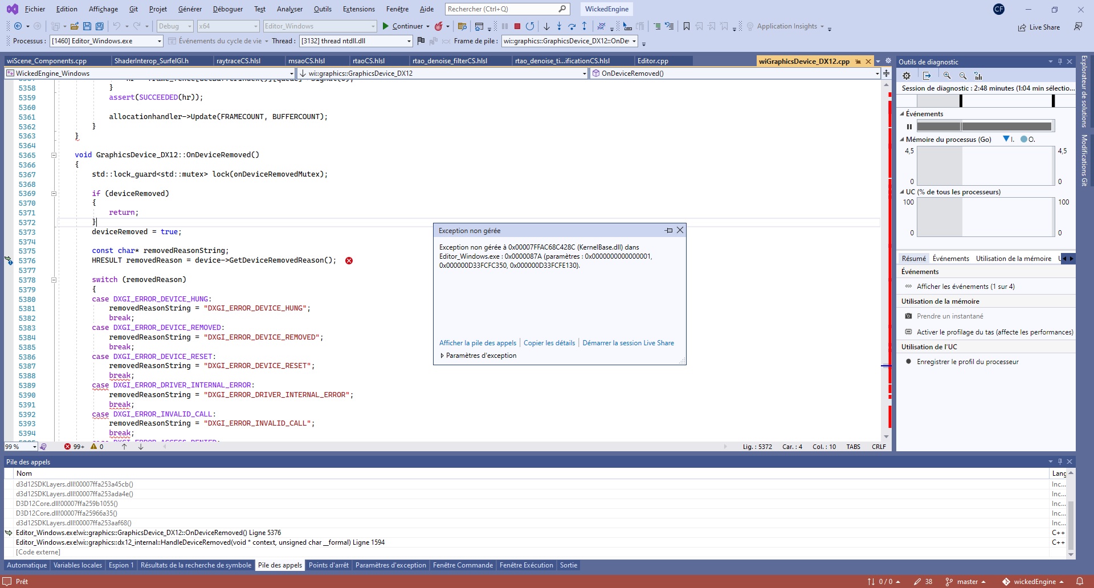Open the x64 platform dropdown

click(255, 26)
